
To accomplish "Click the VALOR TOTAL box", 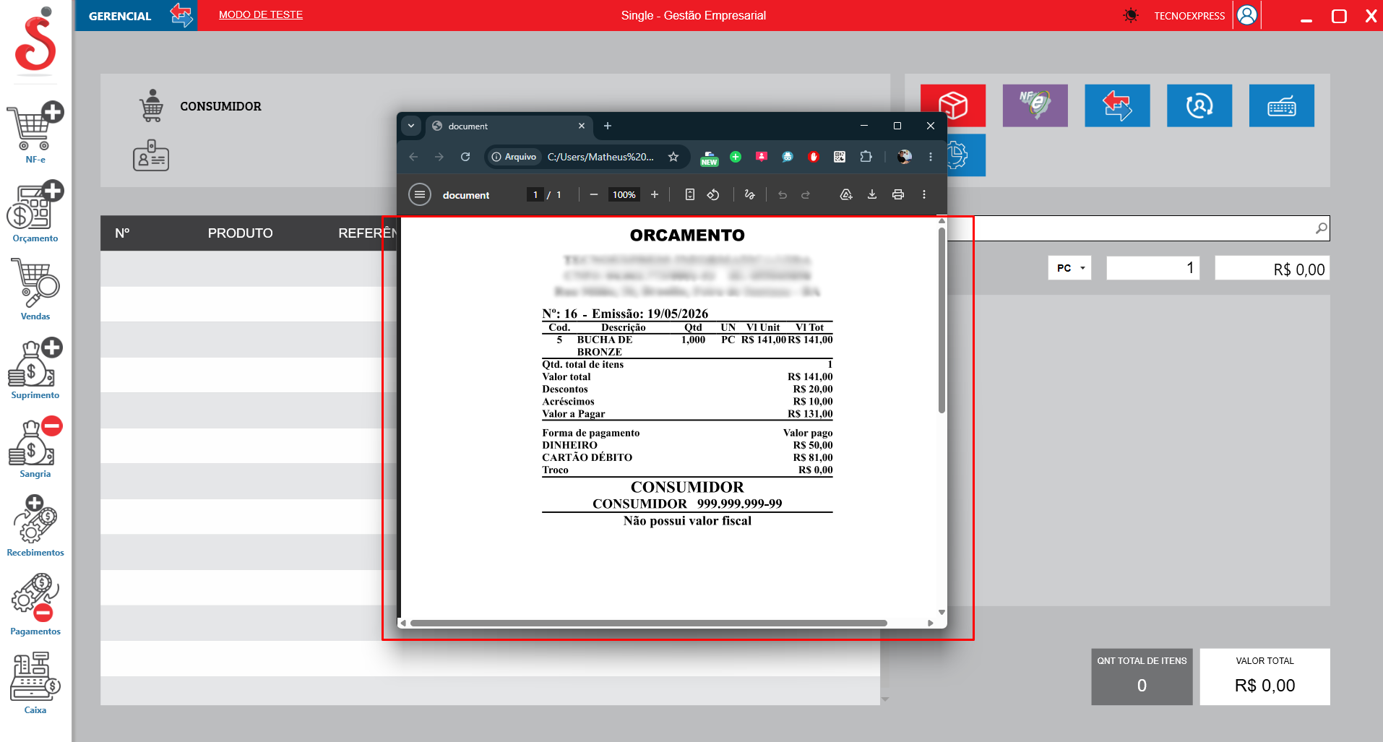I will (x=1264, y=677).
